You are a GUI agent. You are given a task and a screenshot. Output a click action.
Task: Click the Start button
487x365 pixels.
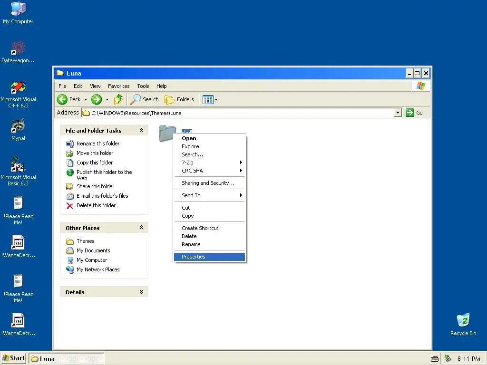point(13,358)
